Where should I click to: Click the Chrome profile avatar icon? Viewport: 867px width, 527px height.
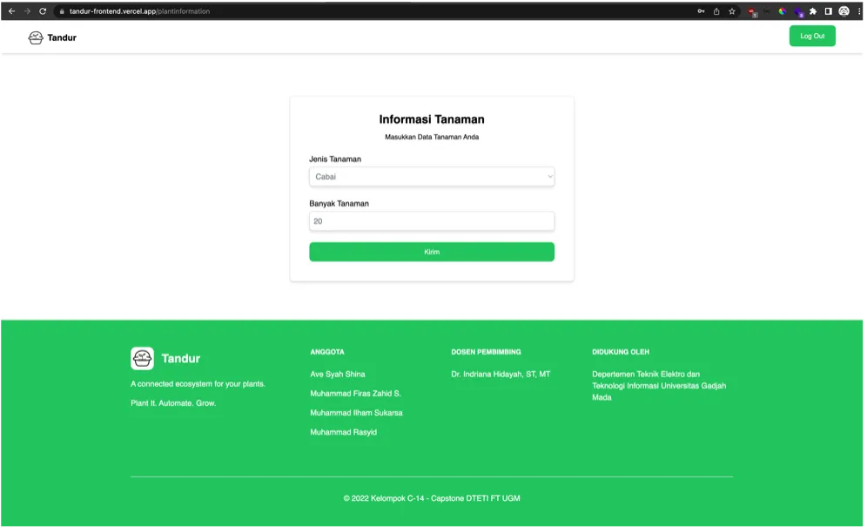[x=843, y=12]
